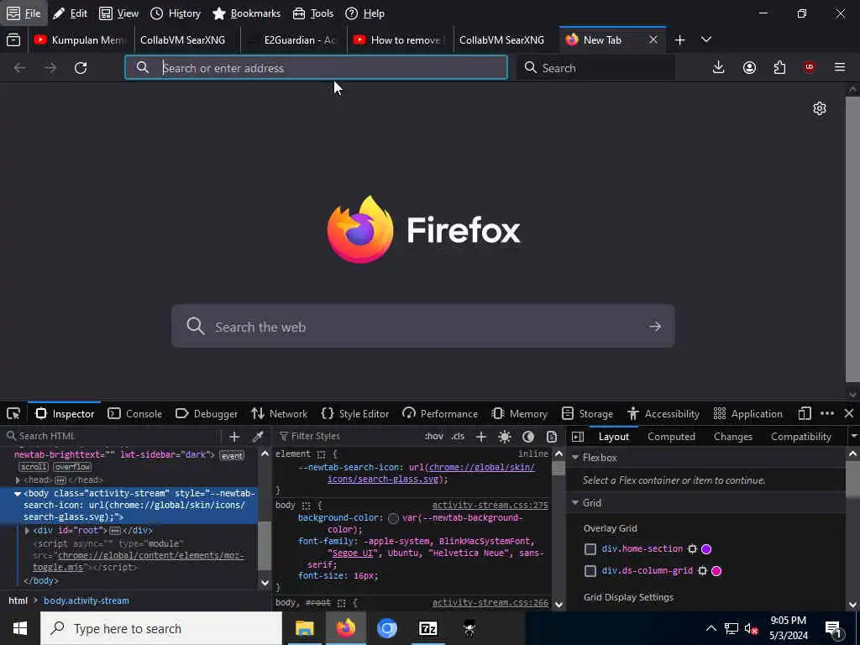Switch to the Computed tab

(671, 437)
